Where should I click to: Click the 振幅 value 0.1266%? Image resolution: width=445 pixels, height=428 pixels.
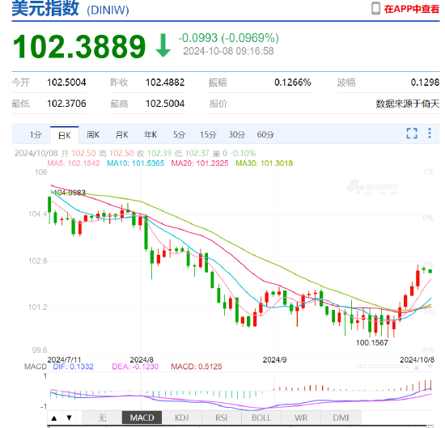pos(293,83)
